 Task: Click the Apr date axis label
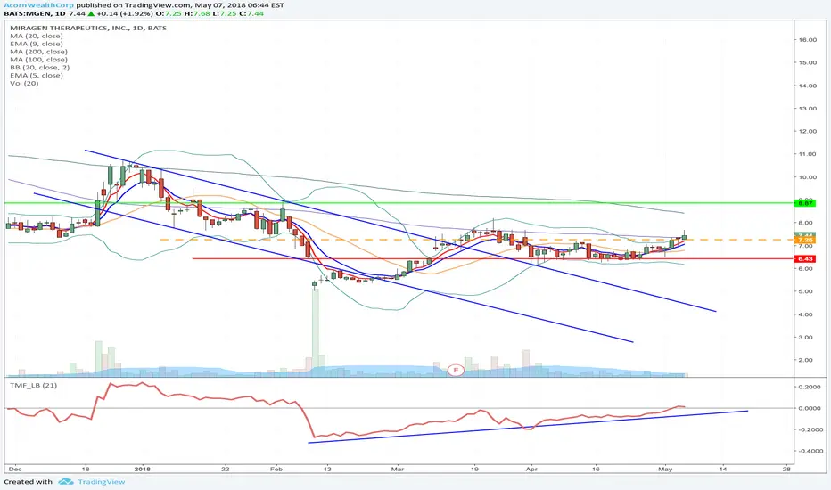531,469
